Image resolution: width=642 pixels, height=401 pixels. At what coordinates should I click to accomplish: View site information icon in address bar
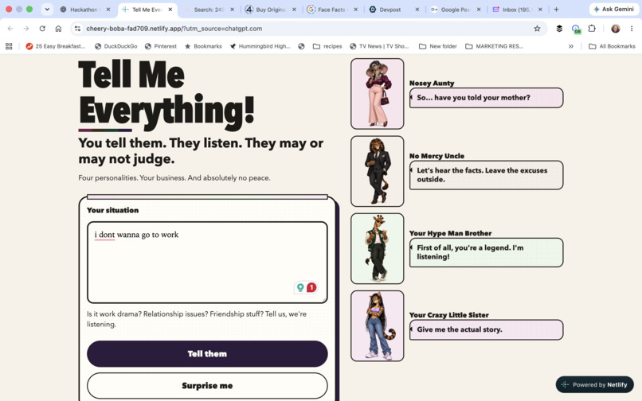(x=77, y=29)
